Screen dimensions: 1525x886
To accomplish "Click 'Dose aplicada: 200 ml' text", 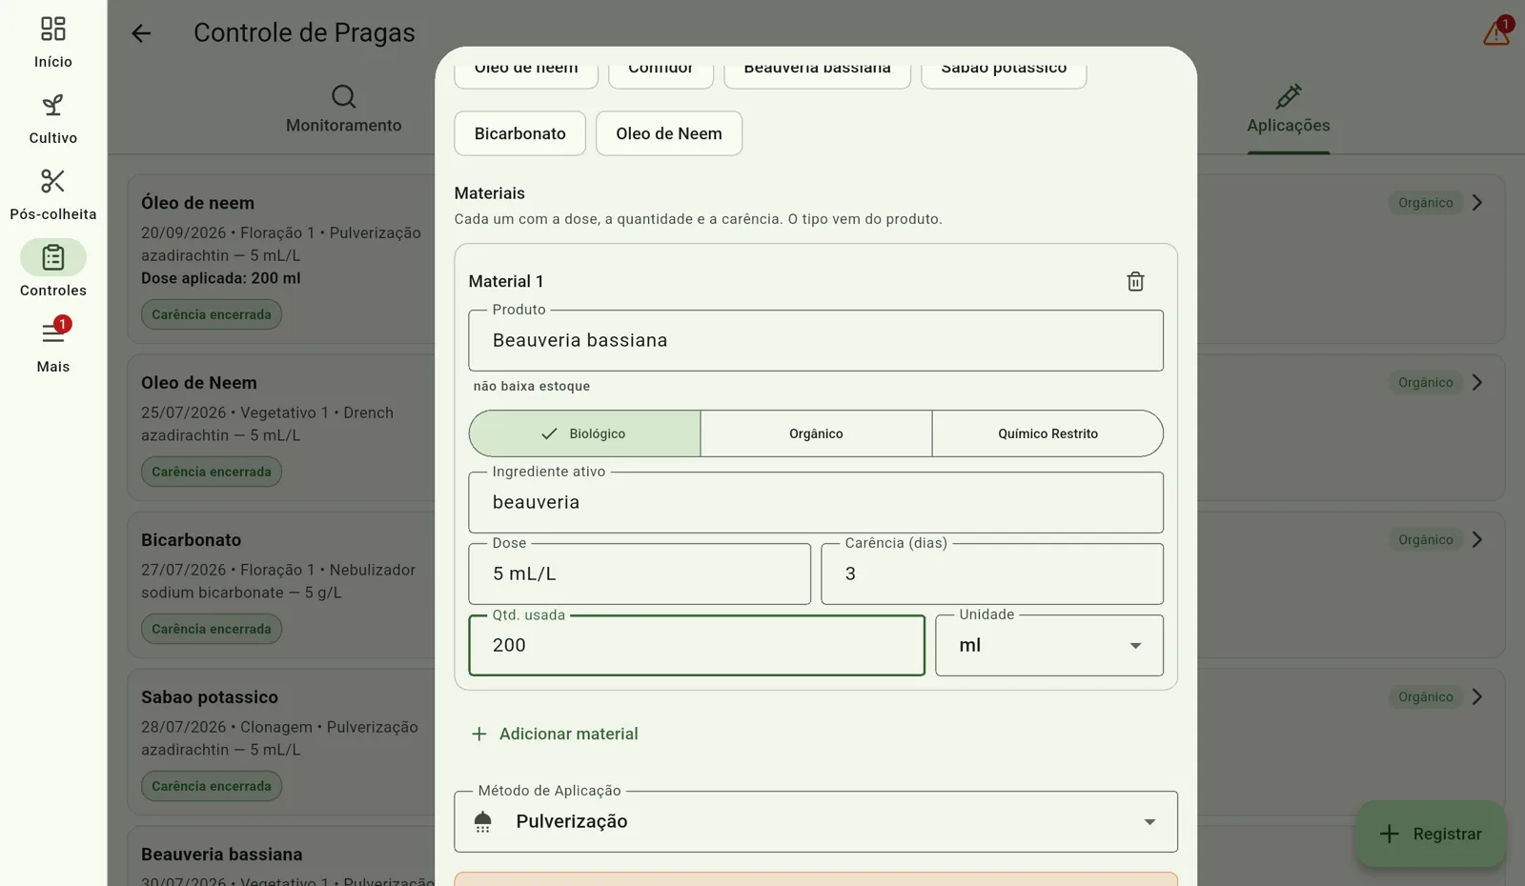I will tap(221, 278).
